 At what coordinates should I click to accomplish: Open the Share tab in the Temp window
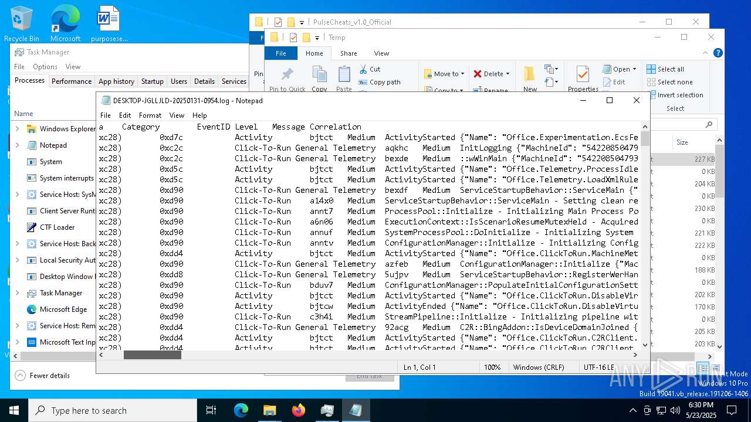[349, 53]
